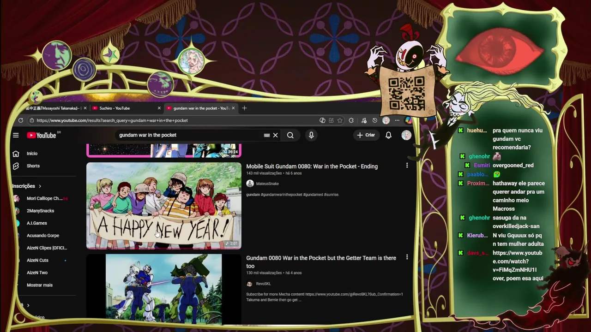Image resolution: width=591 pixels, height=332 pixels.
Task: Open the browser history icon
Action: [x=374, y=120]
